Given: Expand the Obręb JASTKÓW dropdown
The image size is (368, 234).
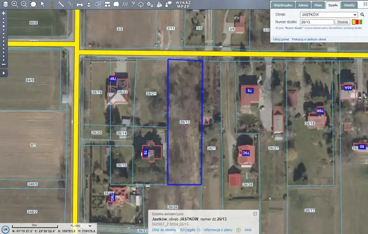Looking at the screenshot, I should click(x=328, y=15).
